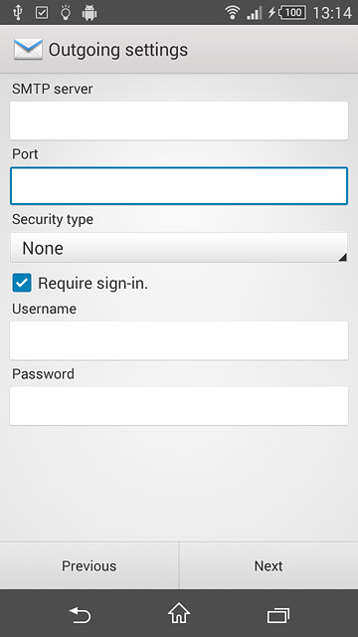This screenshot has width=358, height=637.
Task: Continue with the Next button
Action: point(268,565)
